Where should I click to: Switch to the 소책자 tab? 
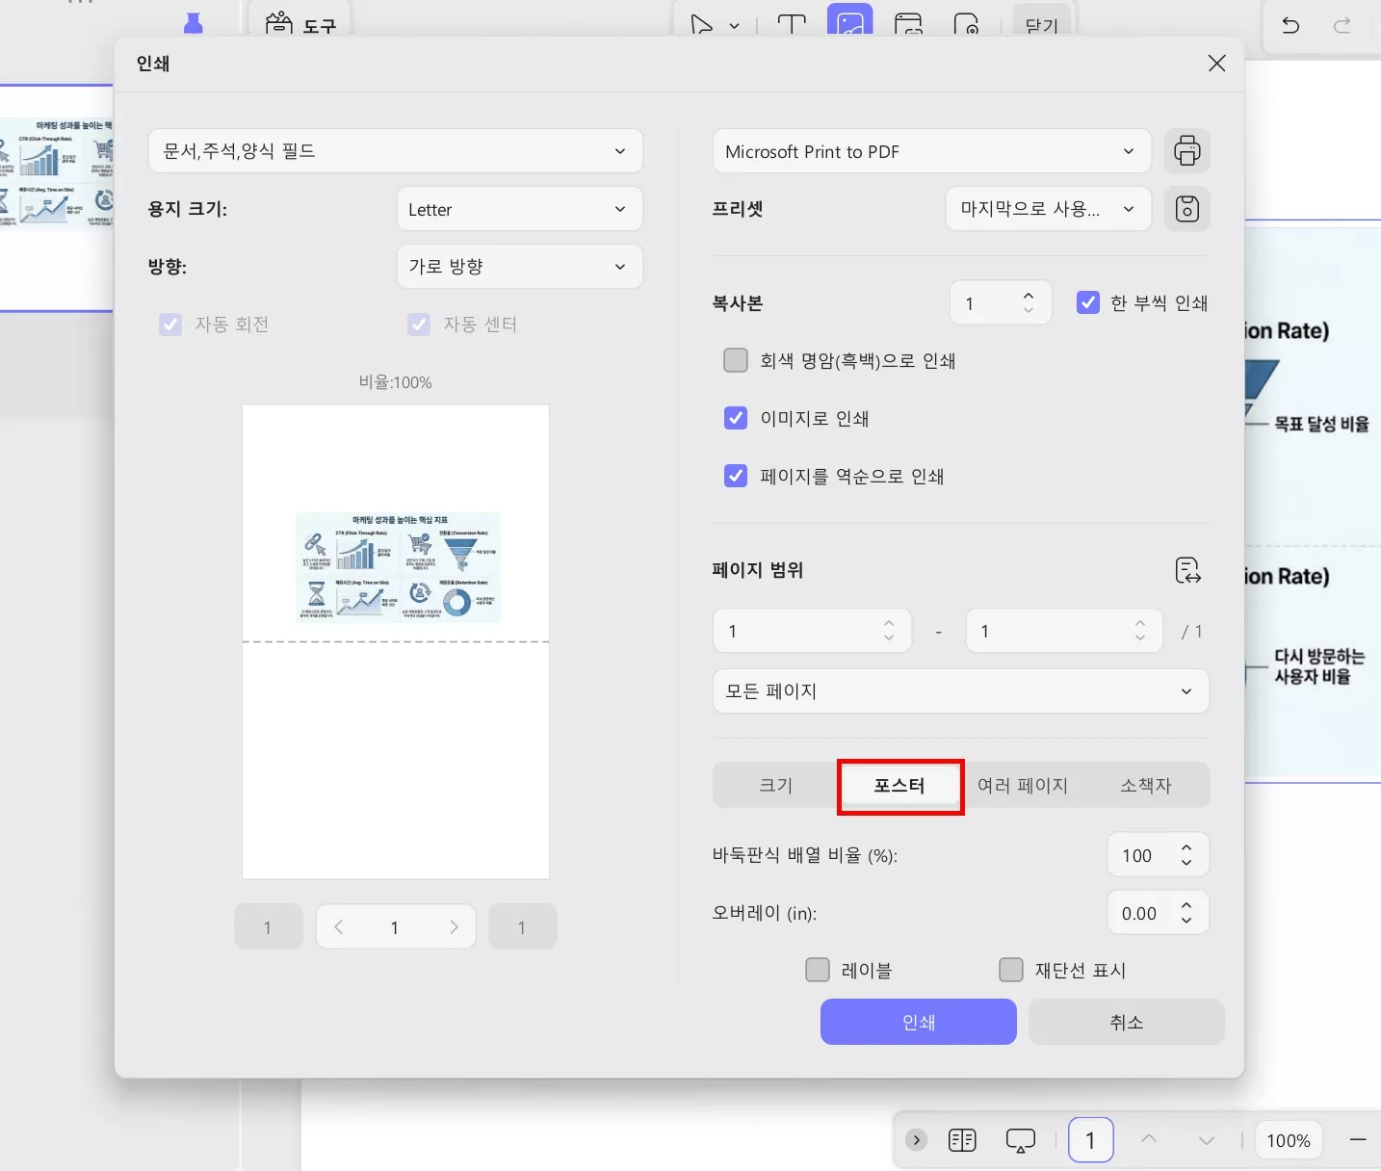coord(1146,785)
